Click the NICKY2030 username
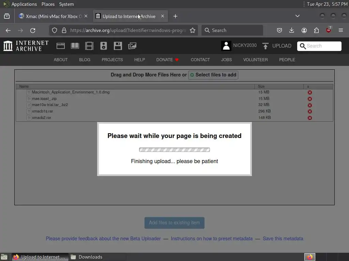Viewport: 349px width, 261px height. 245,46
